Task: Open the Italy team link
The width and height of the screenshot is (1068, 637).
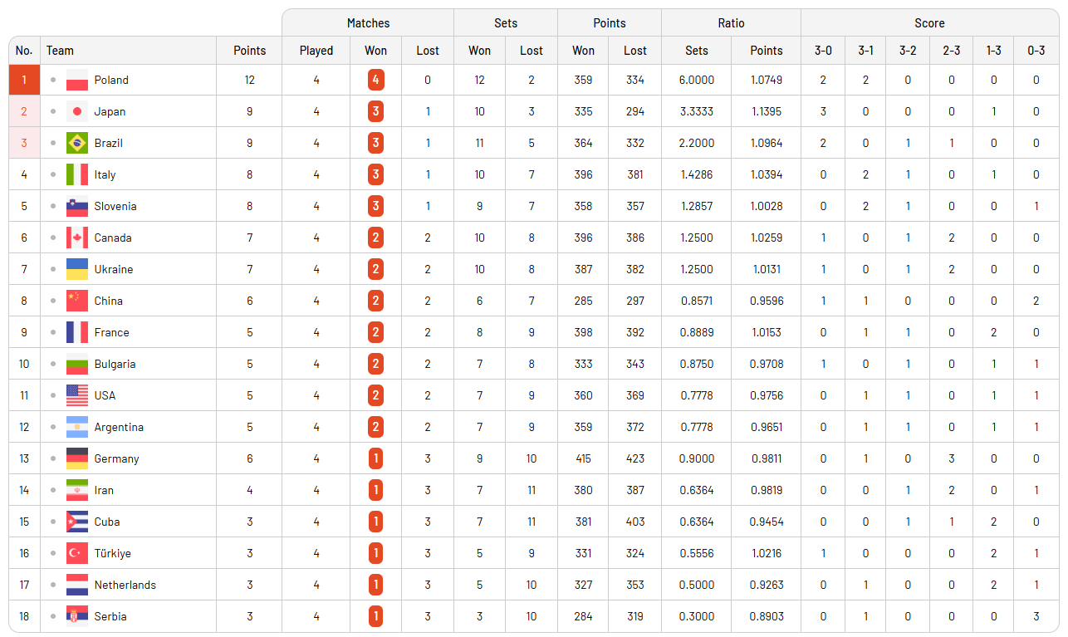Action: pyautogui.click(x=105, y=175)
